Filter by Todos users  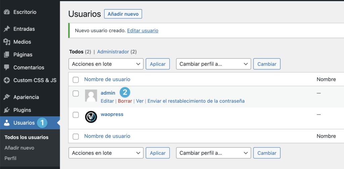click(76, 52)
